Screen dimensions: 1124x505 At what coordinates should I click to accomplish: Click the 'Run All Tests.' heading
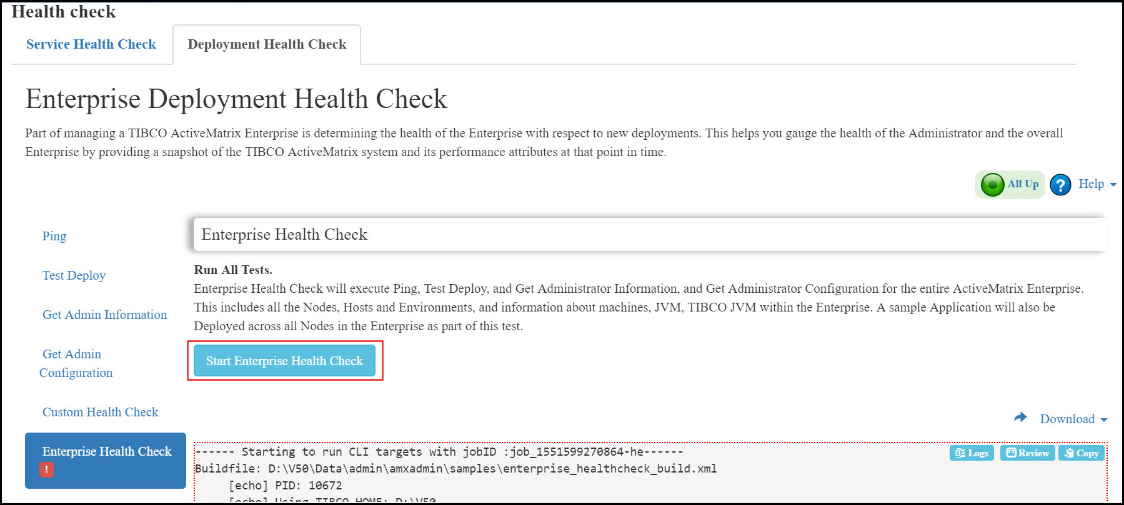(x=233, y=270)
